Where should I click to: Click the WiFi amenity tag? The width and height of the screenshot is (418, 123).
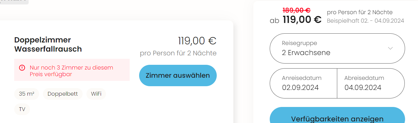pos(96,94)
